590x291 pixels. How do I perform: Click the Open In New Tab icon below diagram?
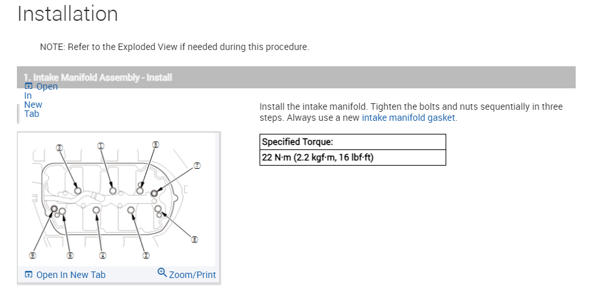(29, 275)
